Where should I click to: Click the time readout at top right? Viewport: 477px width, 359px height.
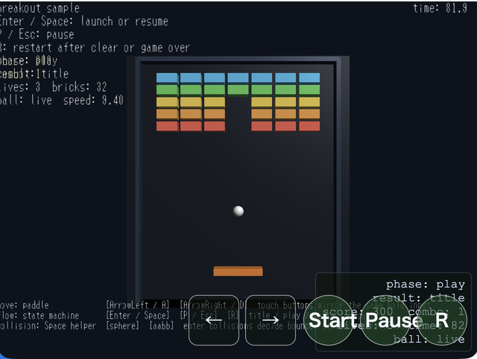[x=440, y=8]
